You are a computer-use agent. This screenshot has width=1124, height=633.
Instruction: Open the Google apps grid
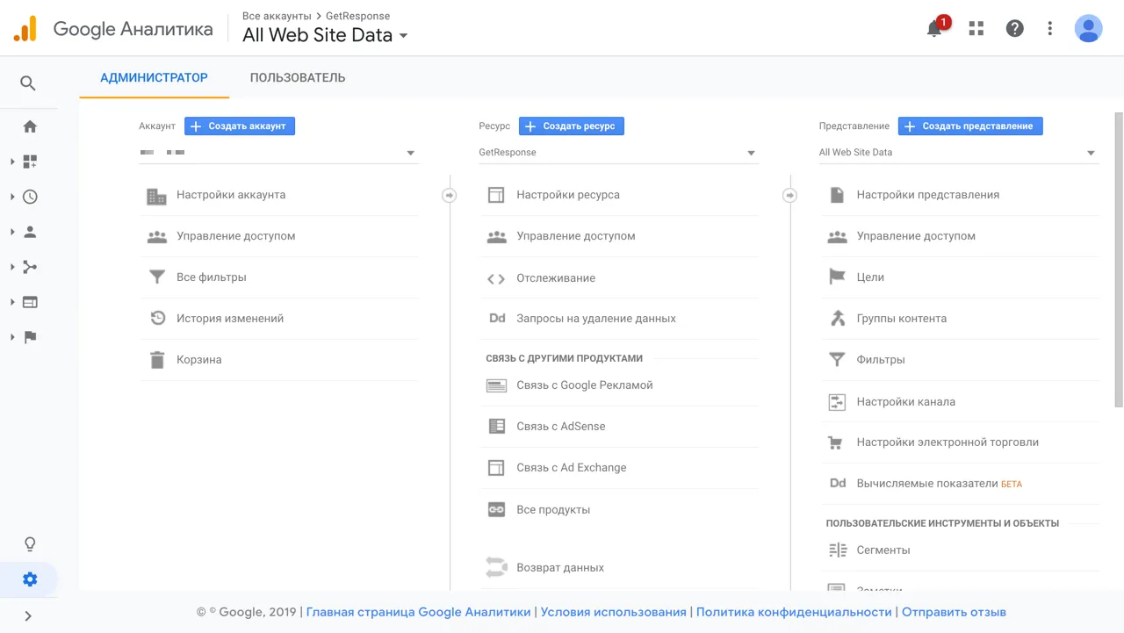coord(976,28)
